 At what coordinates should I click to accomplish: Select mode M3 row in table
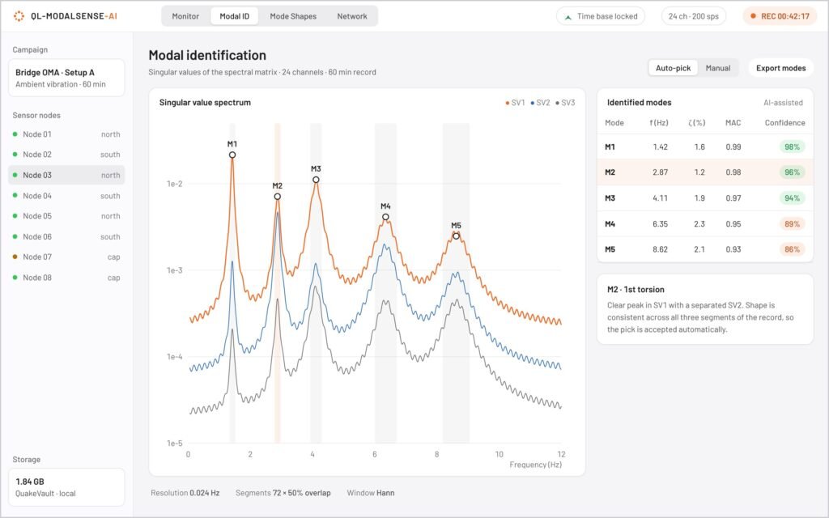point(705,198)
